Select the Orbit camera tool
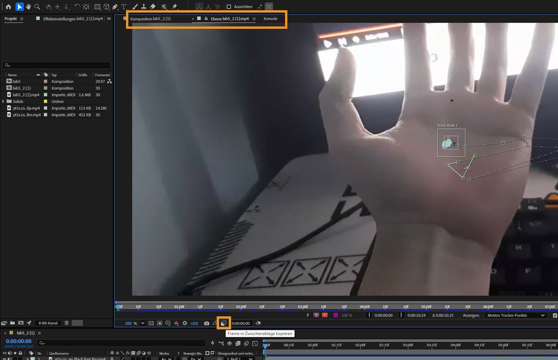This screenshot has height=360, width=558. pyautogui.click(x=48, y=7)
